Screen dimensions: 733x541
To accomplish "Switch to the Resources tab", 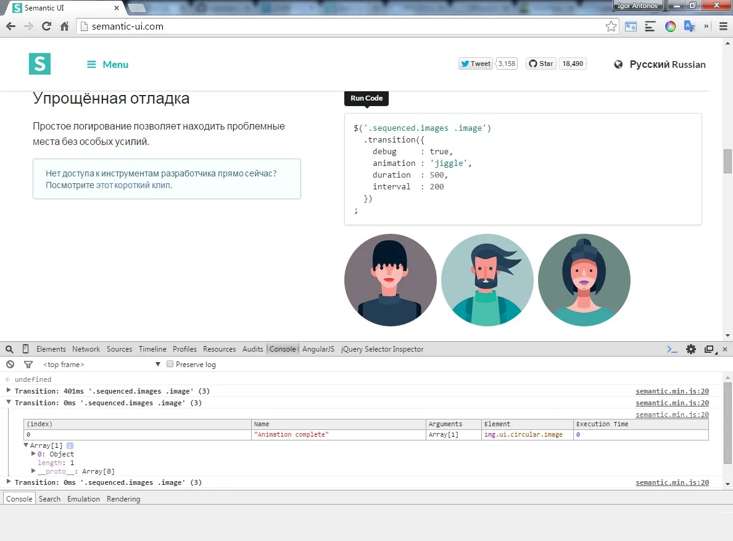I will click(x=219, y=349).
